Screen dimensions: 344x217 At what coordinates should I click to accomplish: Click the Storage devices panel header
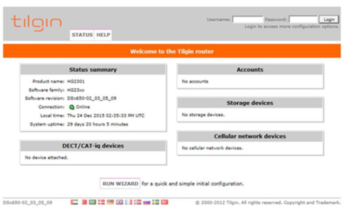click(x=250, y=103)
